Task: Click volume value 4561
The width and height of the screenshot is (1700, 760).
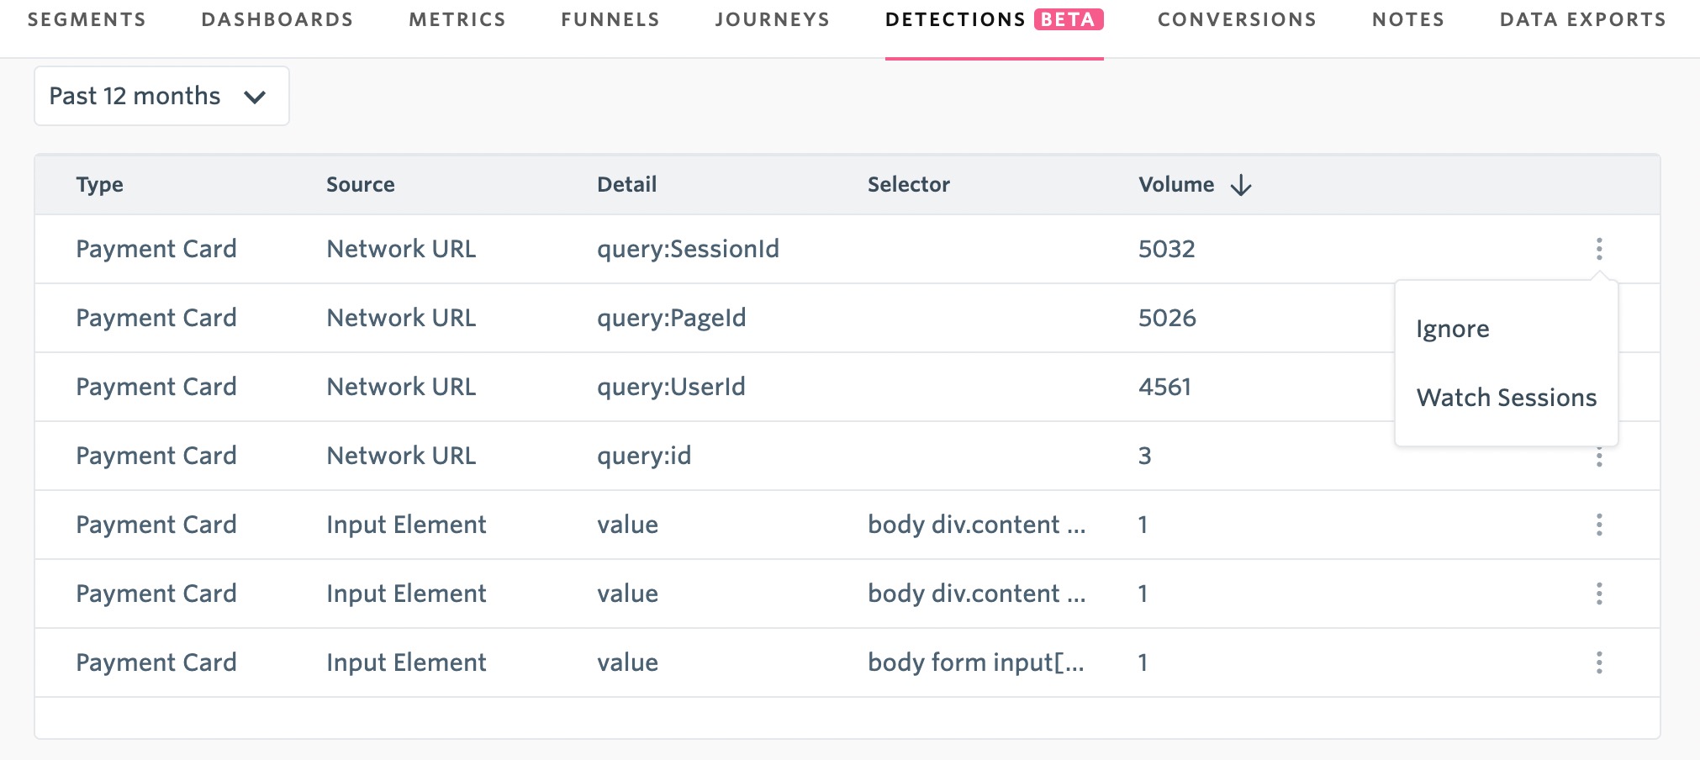Action: point(1164,387)
